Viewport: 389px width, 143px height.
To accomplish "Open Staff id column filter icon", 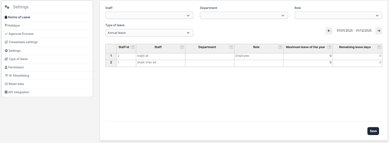I will 133,47.
